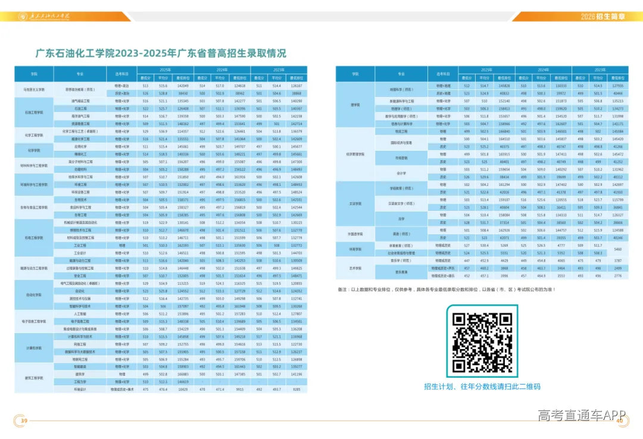Click the university logo emblem at top left
Screen dimensions: 643x439
pos(23,17)
